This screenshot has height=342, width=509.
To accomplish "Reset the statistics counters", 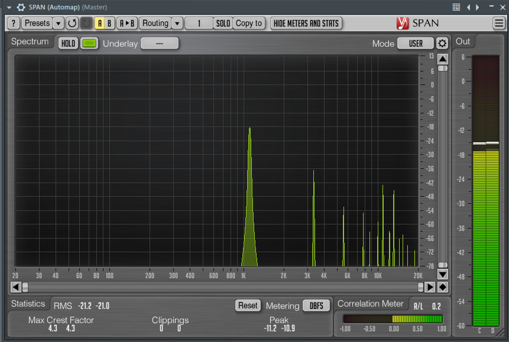I will point(248,305).
